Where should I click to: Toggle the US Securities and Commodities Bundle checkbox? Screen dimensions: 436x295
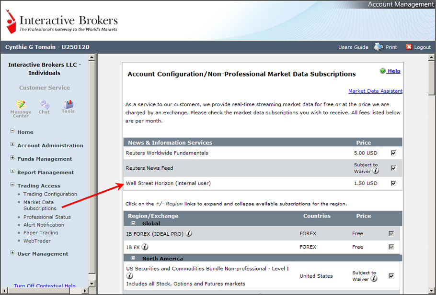pyautogui.click(x=391, y=276)
